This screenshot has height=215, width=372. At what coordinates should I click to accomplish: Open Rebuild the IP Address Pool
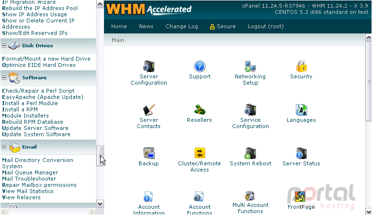point(40,8)
